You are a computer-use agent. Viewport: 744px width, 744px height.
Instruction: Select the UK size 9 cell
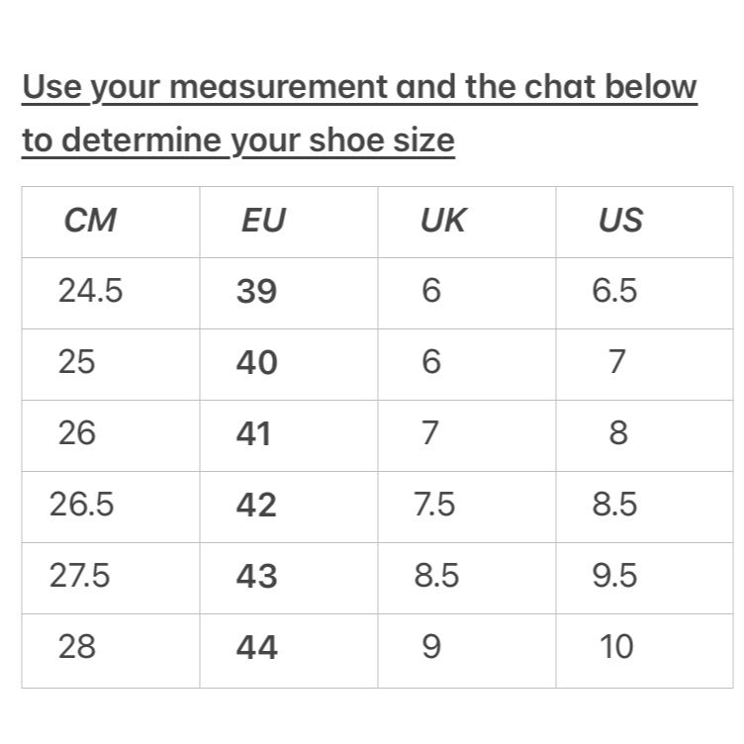click(466, 651)
